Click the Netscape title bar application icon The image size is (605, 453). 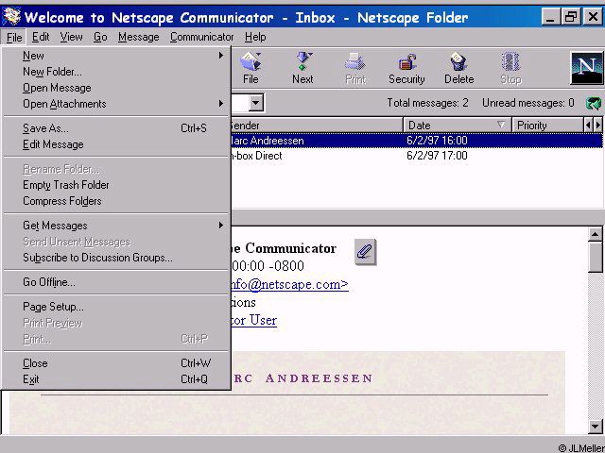coord(11,17)
